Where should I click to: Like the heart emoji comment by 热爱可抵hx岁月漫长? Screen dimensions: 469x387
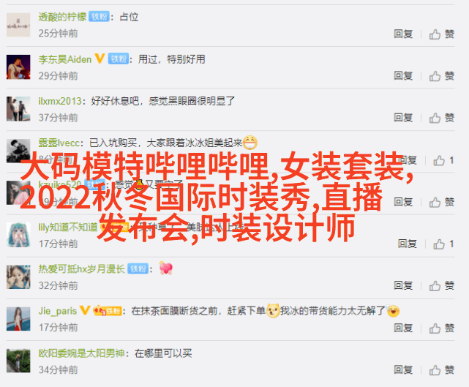441,285
